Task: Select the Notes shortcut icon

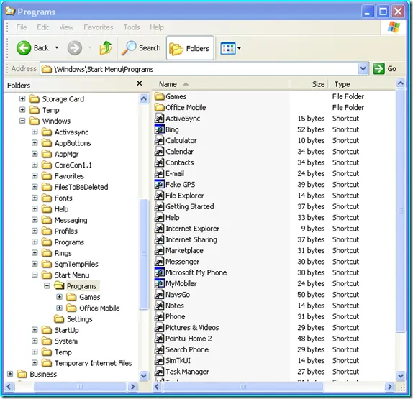Action: pyautogui.click(x=159, y=306)
